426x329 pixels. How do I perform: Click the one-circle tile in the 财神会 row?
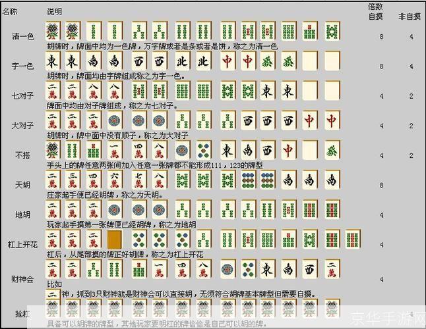(228, 269)
